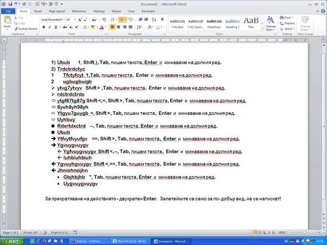Click the zoom slider in status bar
Viewport: 327px width, 245px height.
pyautogui.click(x=304, y=232)
